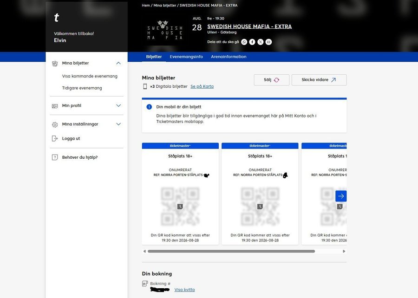Viewport: 418px width, 298px height.
Task: Expand the Mina inställningar section
Action: point(118,124)
